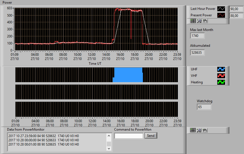This screenshot has width=244, height=154.
Task: Select crosshair cursor tool in Power graph palette
Action: tap(193, 21)
